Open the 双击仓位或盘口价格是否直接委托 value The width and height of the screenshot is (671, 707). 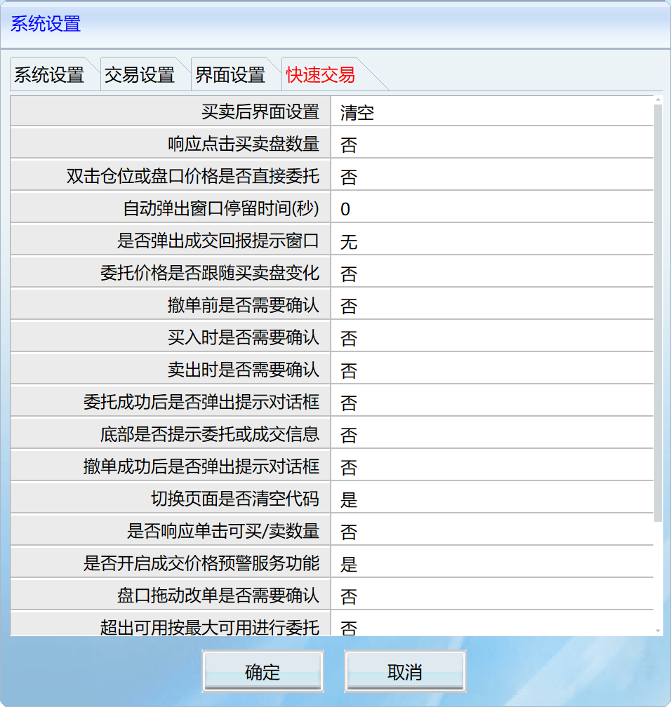[x=491, y=177]
